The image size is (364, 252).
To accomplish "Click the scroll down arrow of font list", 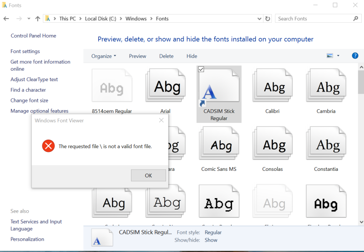I will [x=361, y=222].
